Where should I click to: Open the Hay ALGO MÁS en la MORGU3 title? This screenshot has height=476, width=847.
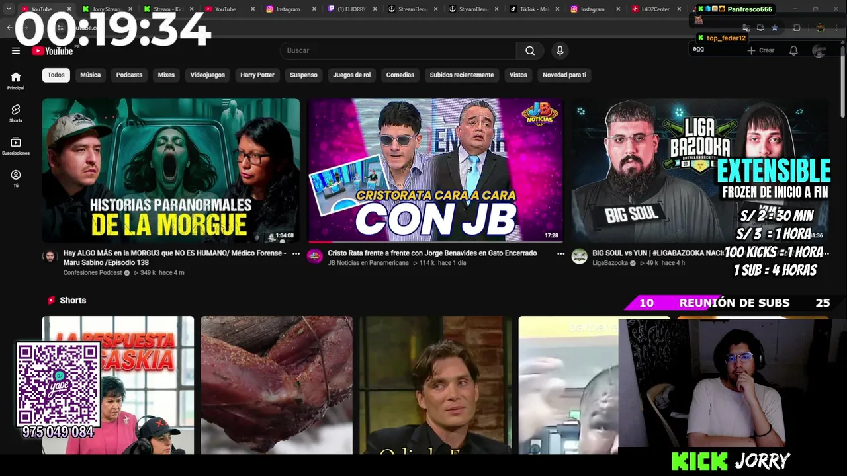point(175,257)
